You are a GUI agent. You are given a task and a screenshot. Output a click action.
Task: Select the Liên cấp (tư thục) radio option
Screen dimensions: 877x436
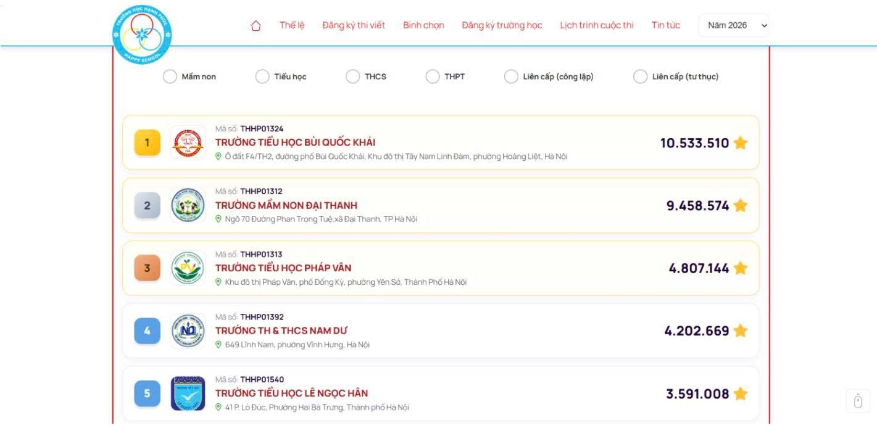pyautogui.click(x=641, y=76)
